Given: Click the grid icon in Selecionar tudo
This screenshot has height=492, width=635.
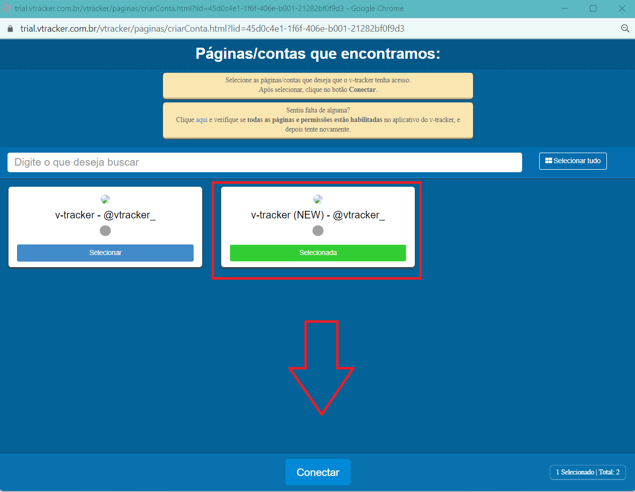Looking at the screenshot, I should coord(549,161).
